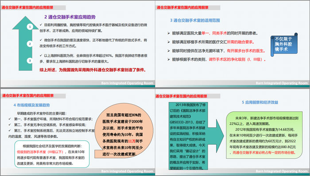The image size is (310, 176).
Task: Select the large green upward arrow graphic
Action: coord(25,43)
